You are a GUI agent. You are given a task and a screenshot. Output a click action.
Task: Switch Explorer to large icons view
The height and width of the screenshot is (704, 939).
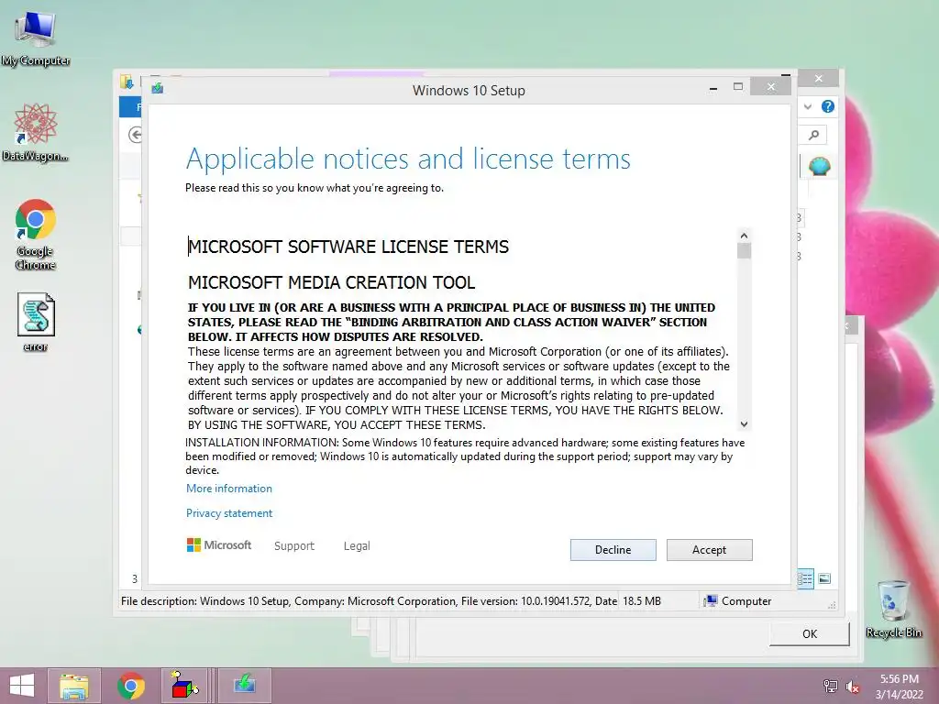824,578
